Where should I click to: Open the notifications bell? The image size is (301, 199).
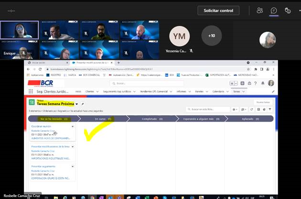(x=263, y=83)
